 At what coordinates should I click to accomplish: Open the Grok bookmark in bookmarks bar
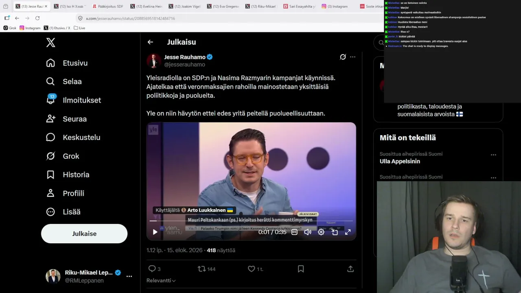(10, 28)
